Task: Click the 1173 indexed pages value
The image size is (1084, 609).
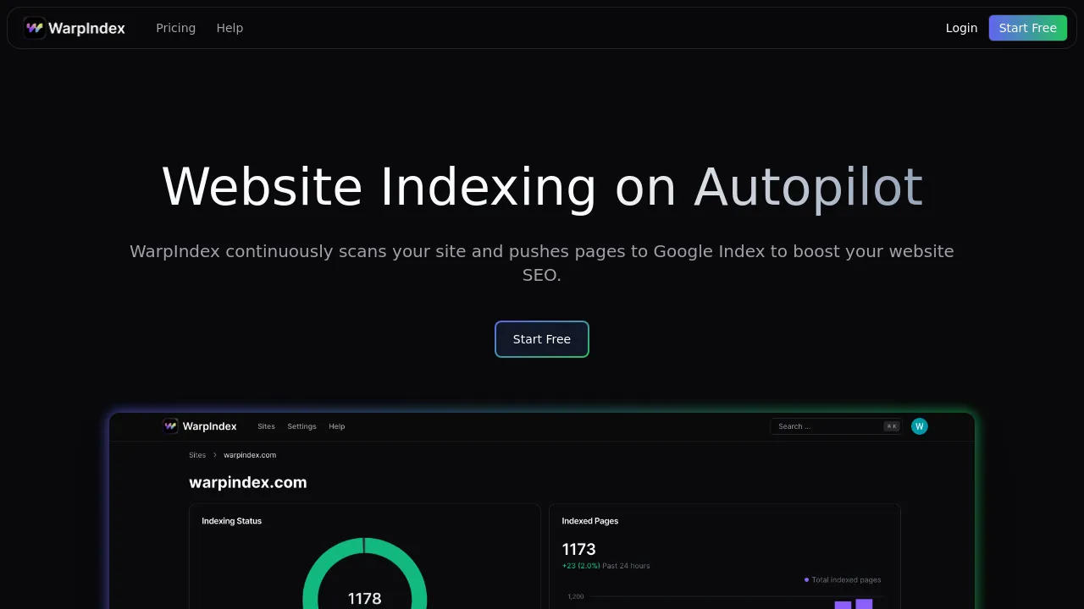Action: click(579, 549)
